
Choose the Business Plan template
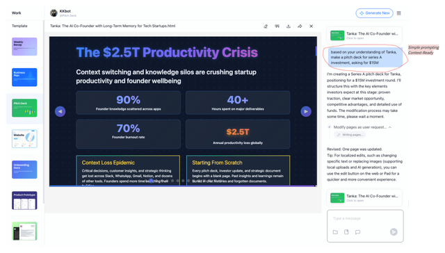24,77
